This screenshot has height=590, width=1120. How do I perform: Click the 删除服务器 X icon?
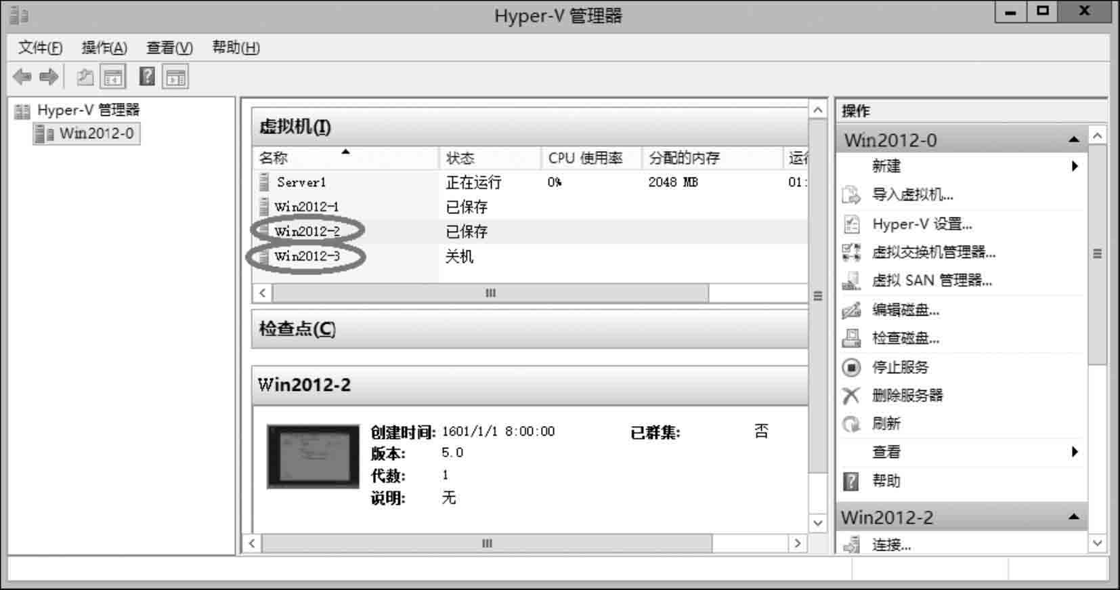coord(851,396)
